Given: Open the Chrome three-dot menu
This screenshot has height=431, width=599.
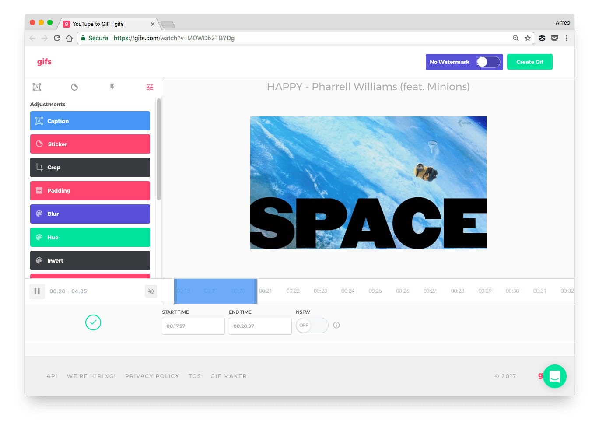Looking at the screenshot, I should (x=567, y=38).
